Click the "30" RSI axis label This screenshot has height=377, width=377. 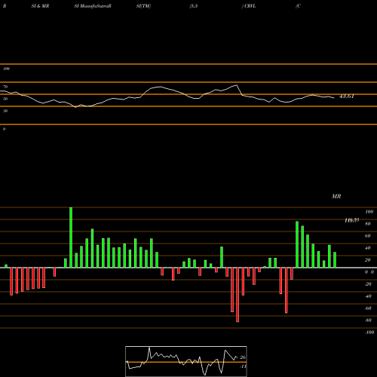click(5, 111)
